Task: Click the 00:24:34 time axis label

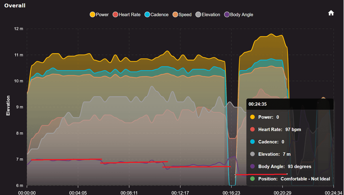Action: click(x=334, y=193)
